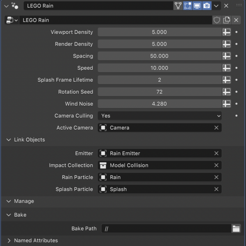Click the geometry nodes modifier icon
Viewport: 246px width, 246px height.
[15, 6]
